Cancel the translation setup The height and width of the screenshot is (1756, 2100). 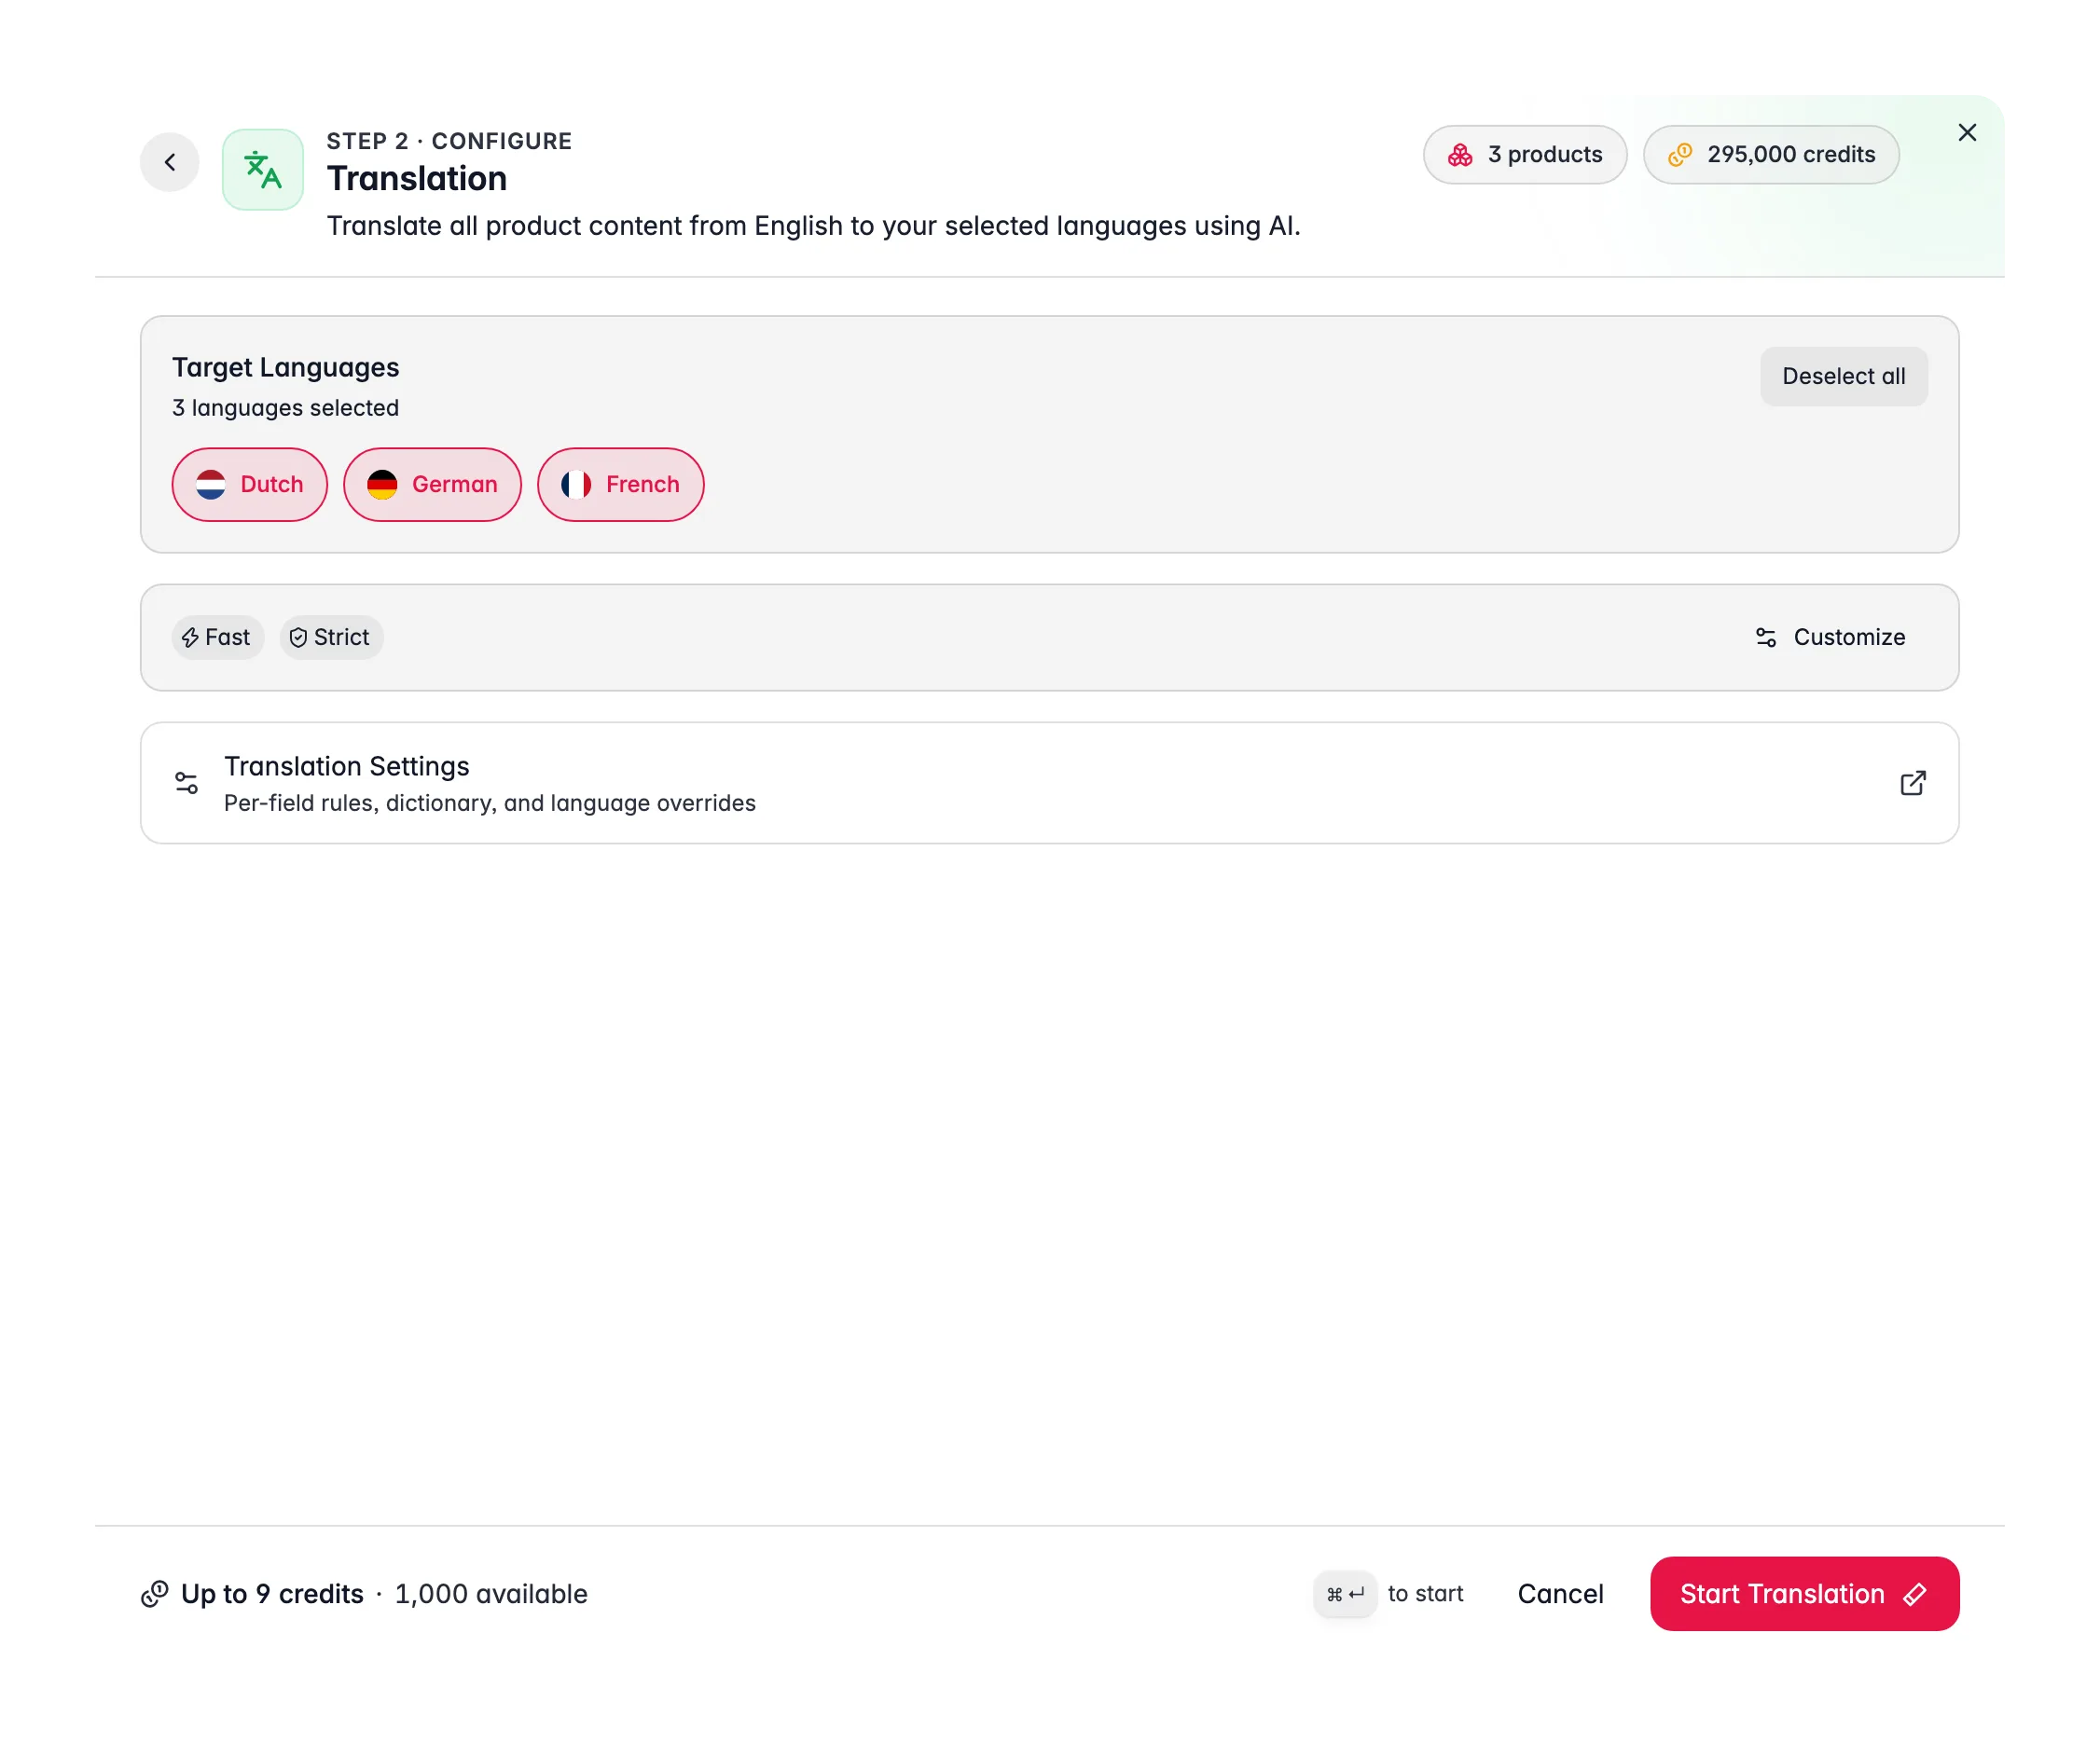pos(1560,1594)
